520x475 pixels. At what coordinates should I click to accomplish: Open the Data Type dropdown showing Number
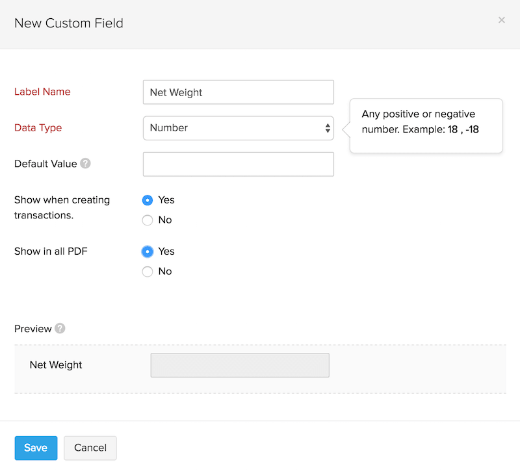click(x=238, y=128)
